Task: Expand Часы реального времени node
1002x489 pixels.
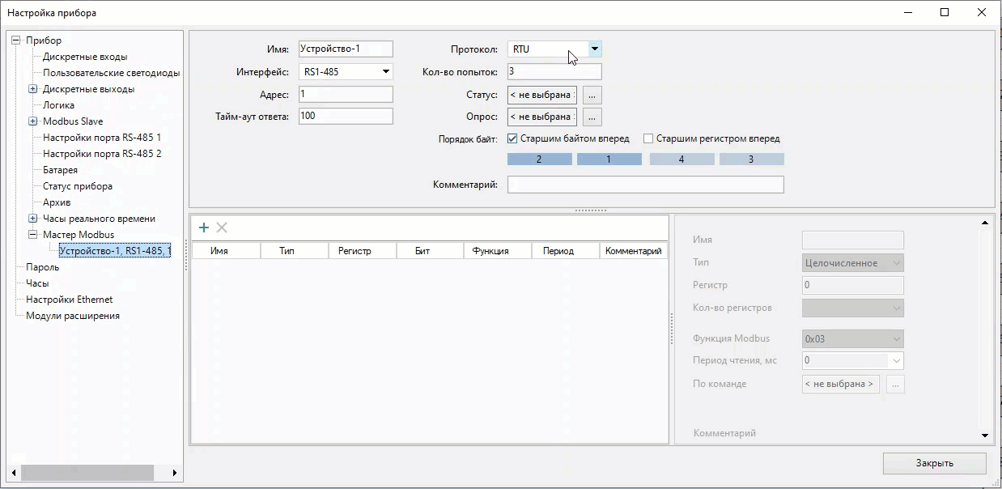Action: [x=33, y=219]
